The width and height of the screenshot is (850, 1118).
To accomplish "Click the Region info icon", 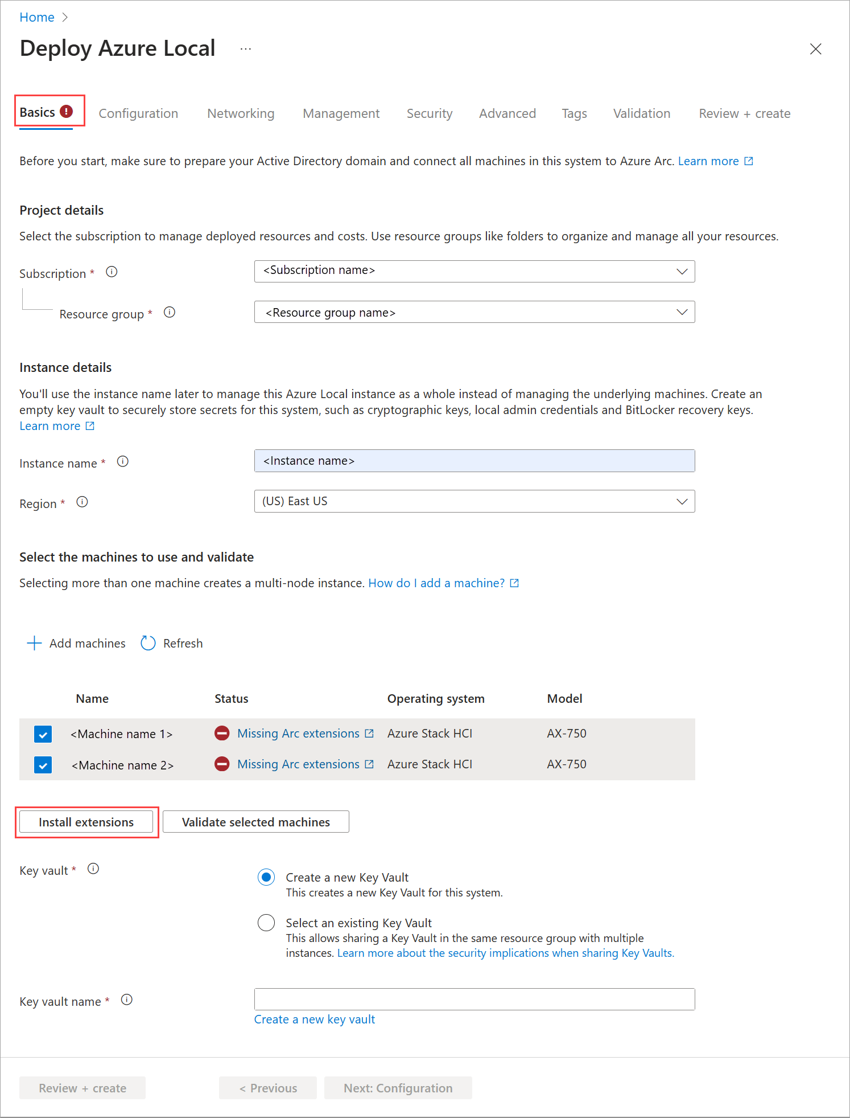I will (82, 502).
